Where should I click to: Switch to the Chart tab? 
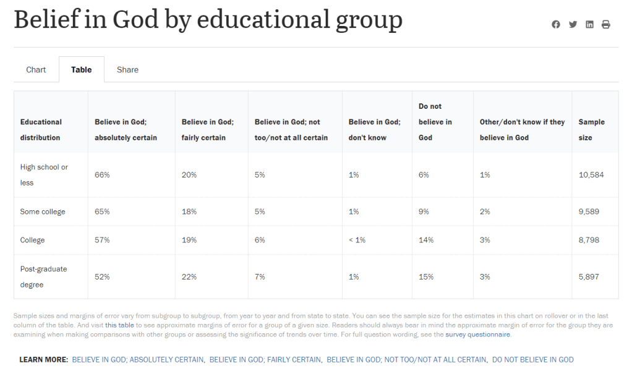[x=36, y=70]
